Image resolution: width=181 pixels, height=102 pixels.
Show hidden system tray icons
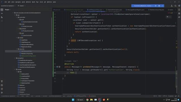(164, 100)
